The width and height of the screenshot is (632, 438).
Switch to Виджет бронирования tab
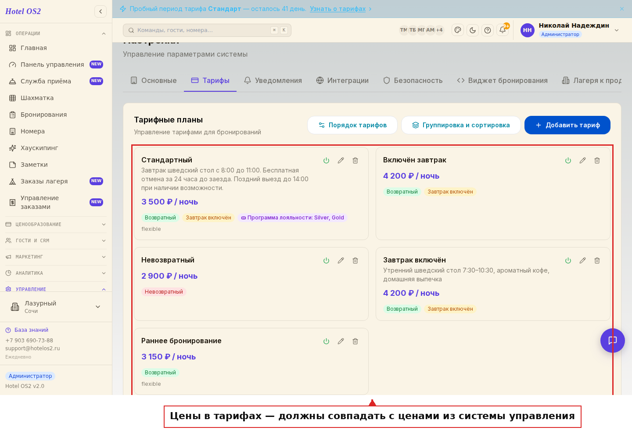coord(502,81)
